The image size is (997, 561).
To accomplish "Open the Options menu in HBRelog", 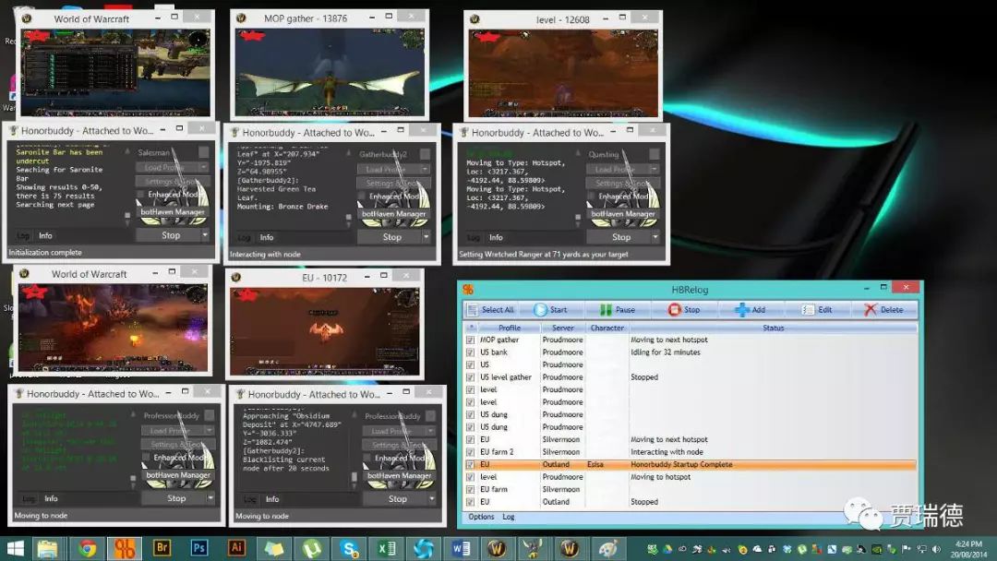I will point(481,517).
